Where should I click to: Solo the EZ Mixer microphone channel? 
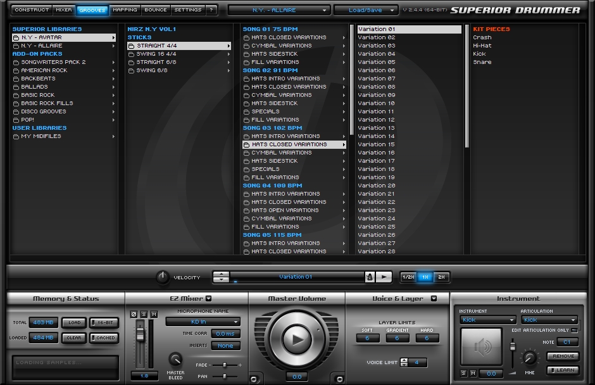tap(144, 314)
